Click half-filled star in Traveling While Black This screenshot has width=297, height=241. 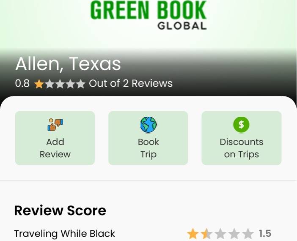click(206, 234)
